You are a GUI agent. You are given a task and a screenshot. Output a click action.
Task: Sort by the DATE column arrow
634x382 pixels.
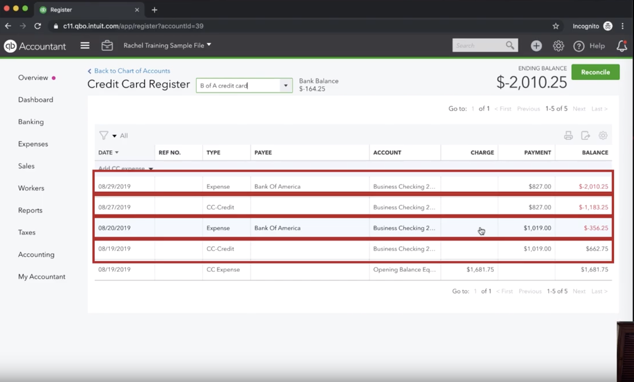[117, 152]
